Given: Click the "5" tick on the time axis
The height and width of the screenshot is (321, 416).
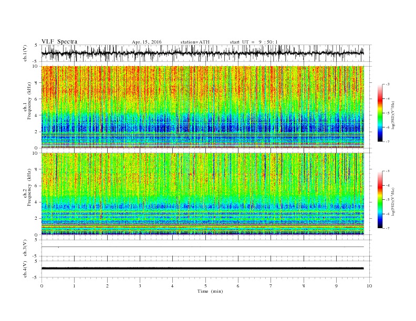Looking at the screenshot, I should pos(205,286).
